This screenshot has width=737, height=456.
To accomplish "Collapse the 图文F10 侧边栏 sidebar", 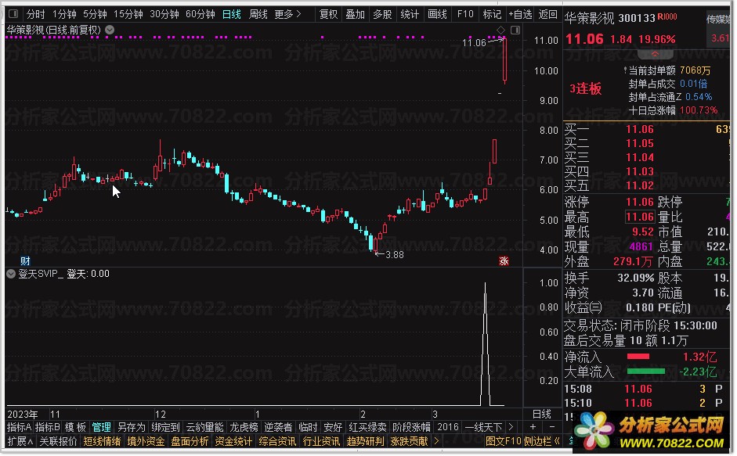I will (x=522, y=441).
